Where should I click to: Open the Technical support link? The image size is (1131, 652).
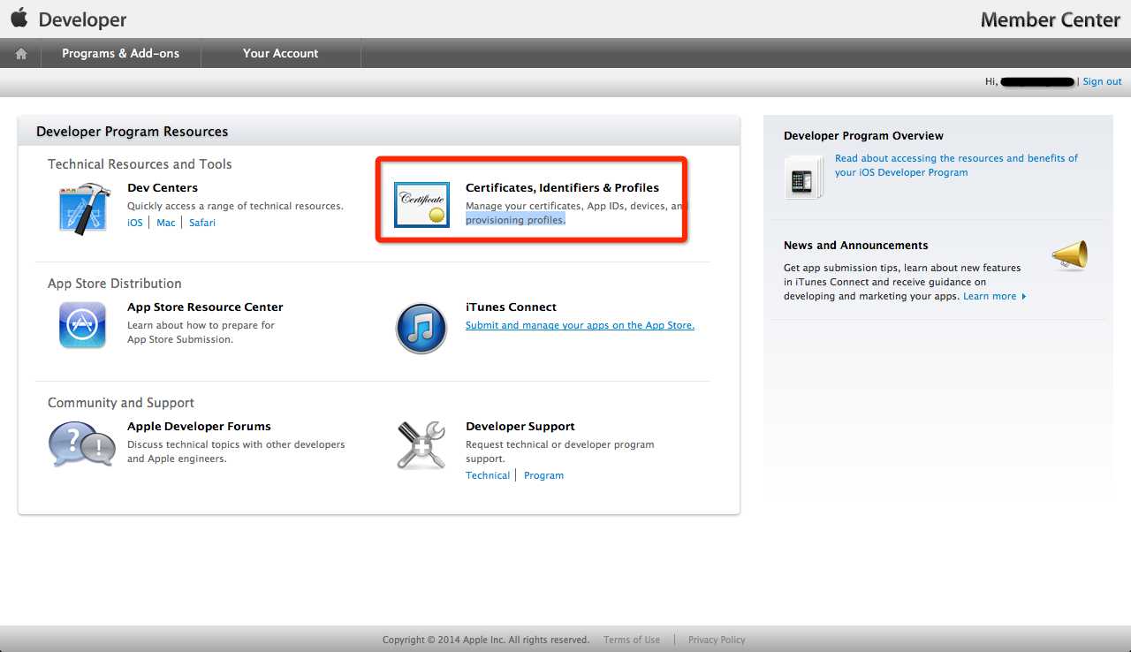pyautogui.click(x=488, y=475)
